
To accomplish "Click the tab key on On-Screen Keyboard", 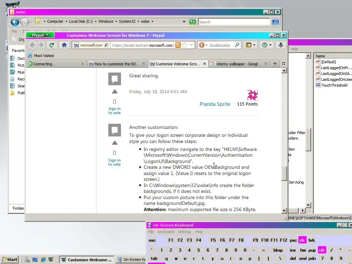I will [154, 258].
